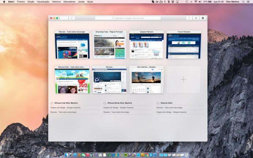The image size is (253, 158).
Task: Open the Dropbox menu bar icon
Action: click(x=173, y=2)
